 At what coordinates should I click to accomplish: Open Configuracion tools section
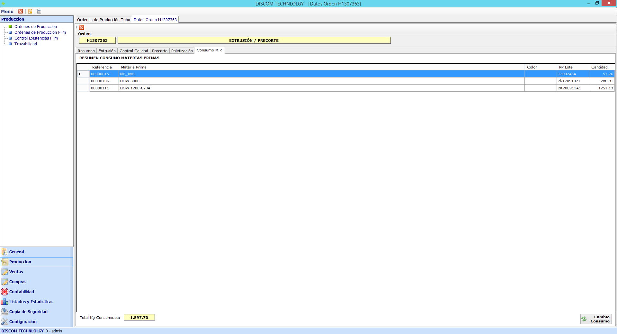tap(23, 321)
